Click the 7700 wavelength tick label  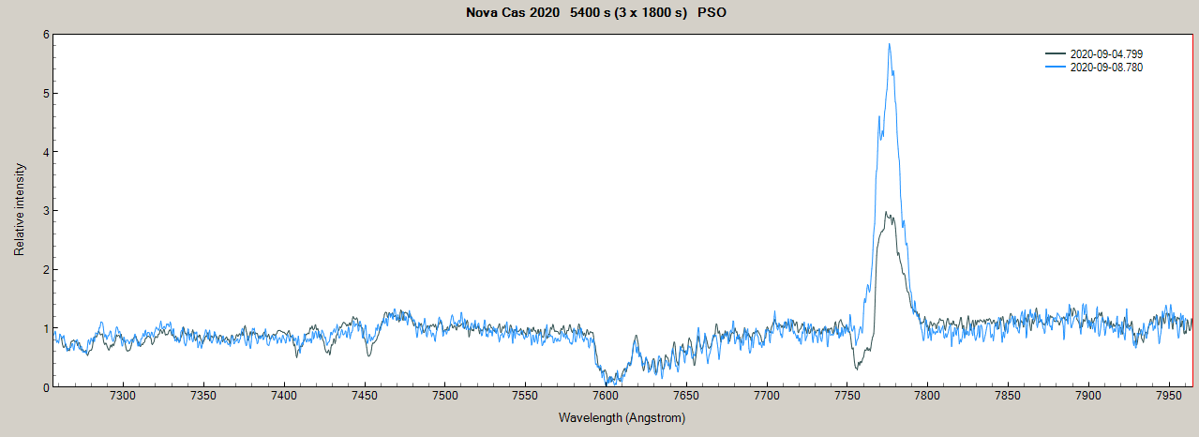[x=766, y=397]
